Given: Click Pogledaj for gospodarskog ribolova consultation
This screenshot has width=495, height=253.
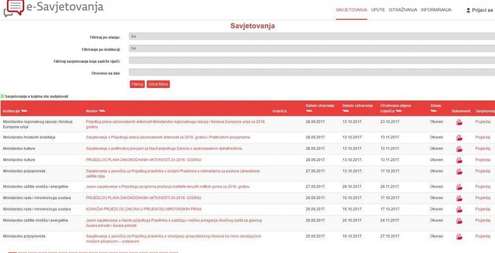Looking at the screenshot, I should pos(483,236).
